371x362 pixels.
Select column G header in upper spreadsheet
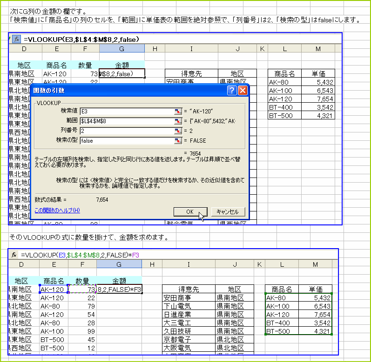click(122, 49)
